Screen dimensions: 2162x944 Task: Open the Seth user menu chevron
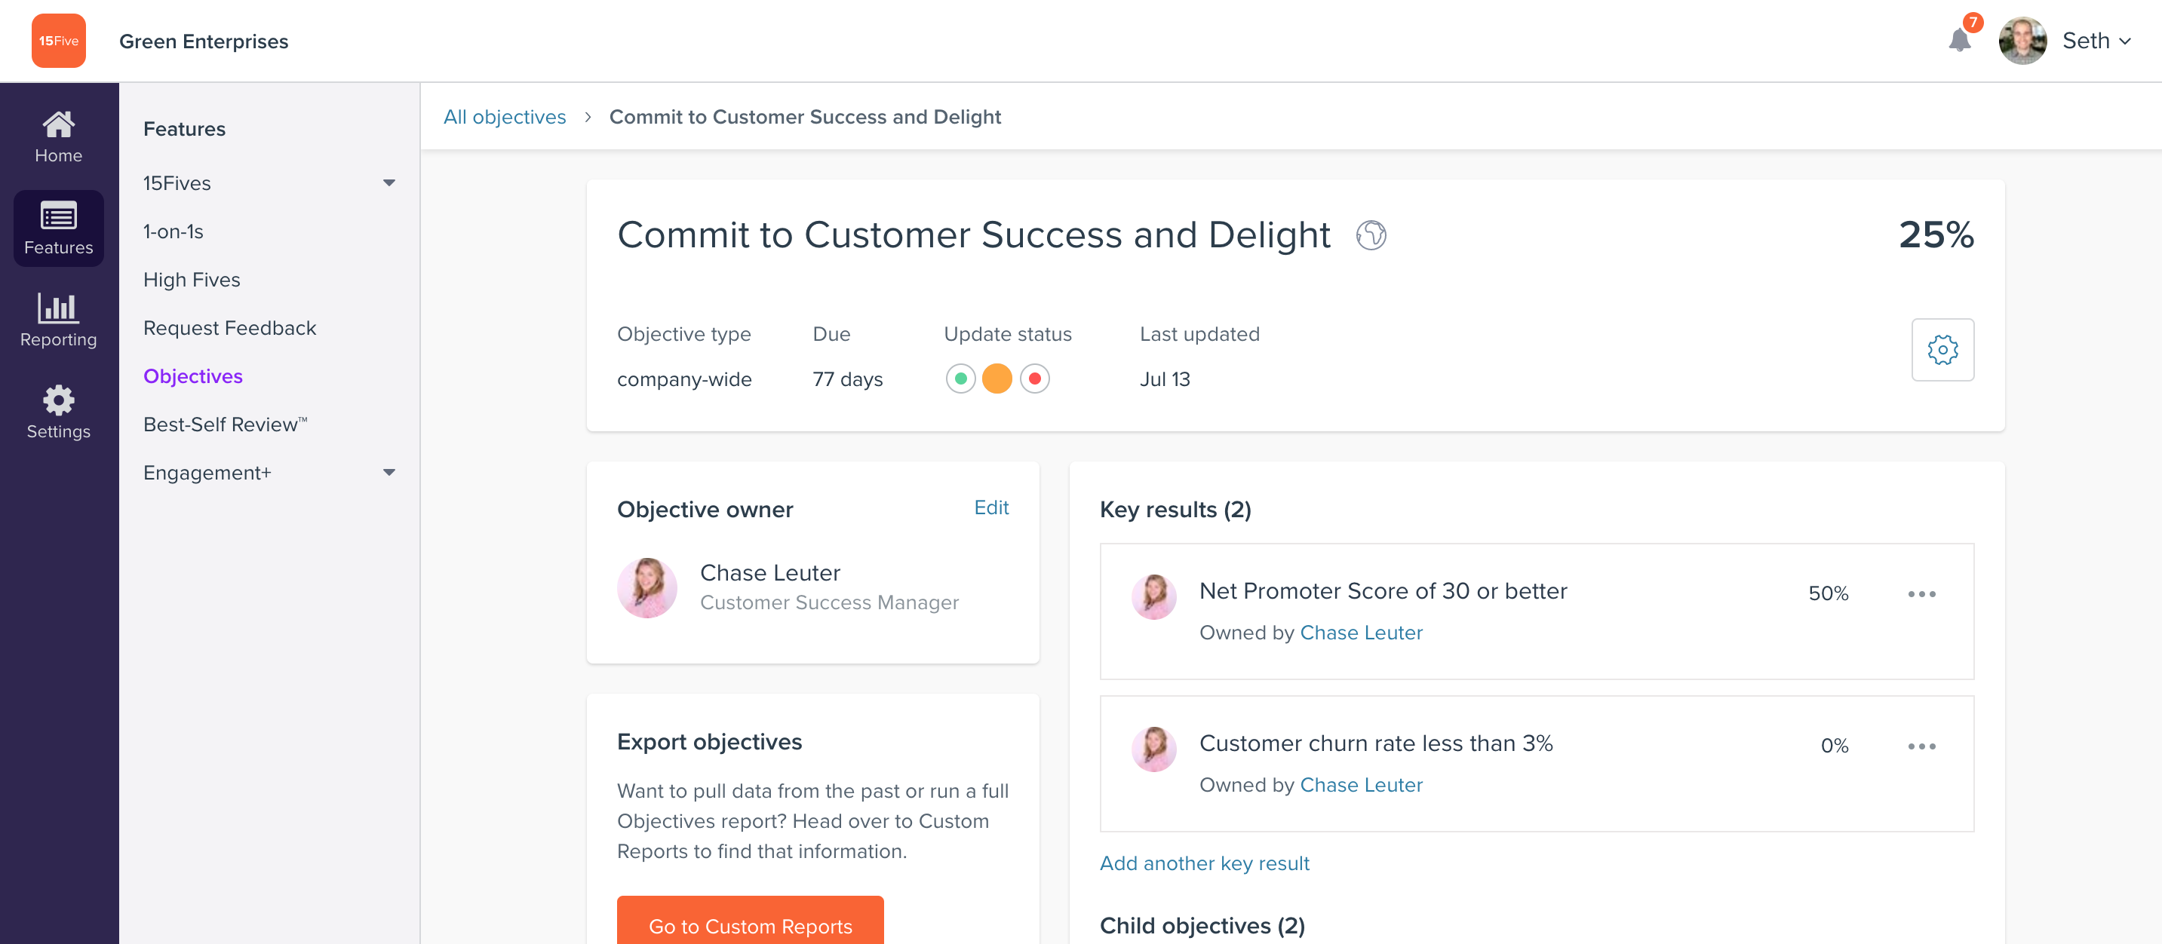(x=2124, y=41)
